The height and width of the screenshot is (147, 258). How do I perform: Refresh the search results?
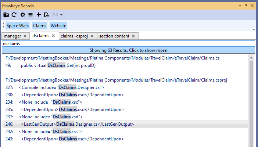tap(14, 15)
